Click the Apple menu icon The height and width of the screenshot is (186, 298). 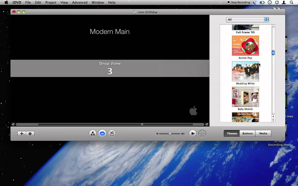tap(6, 2)
